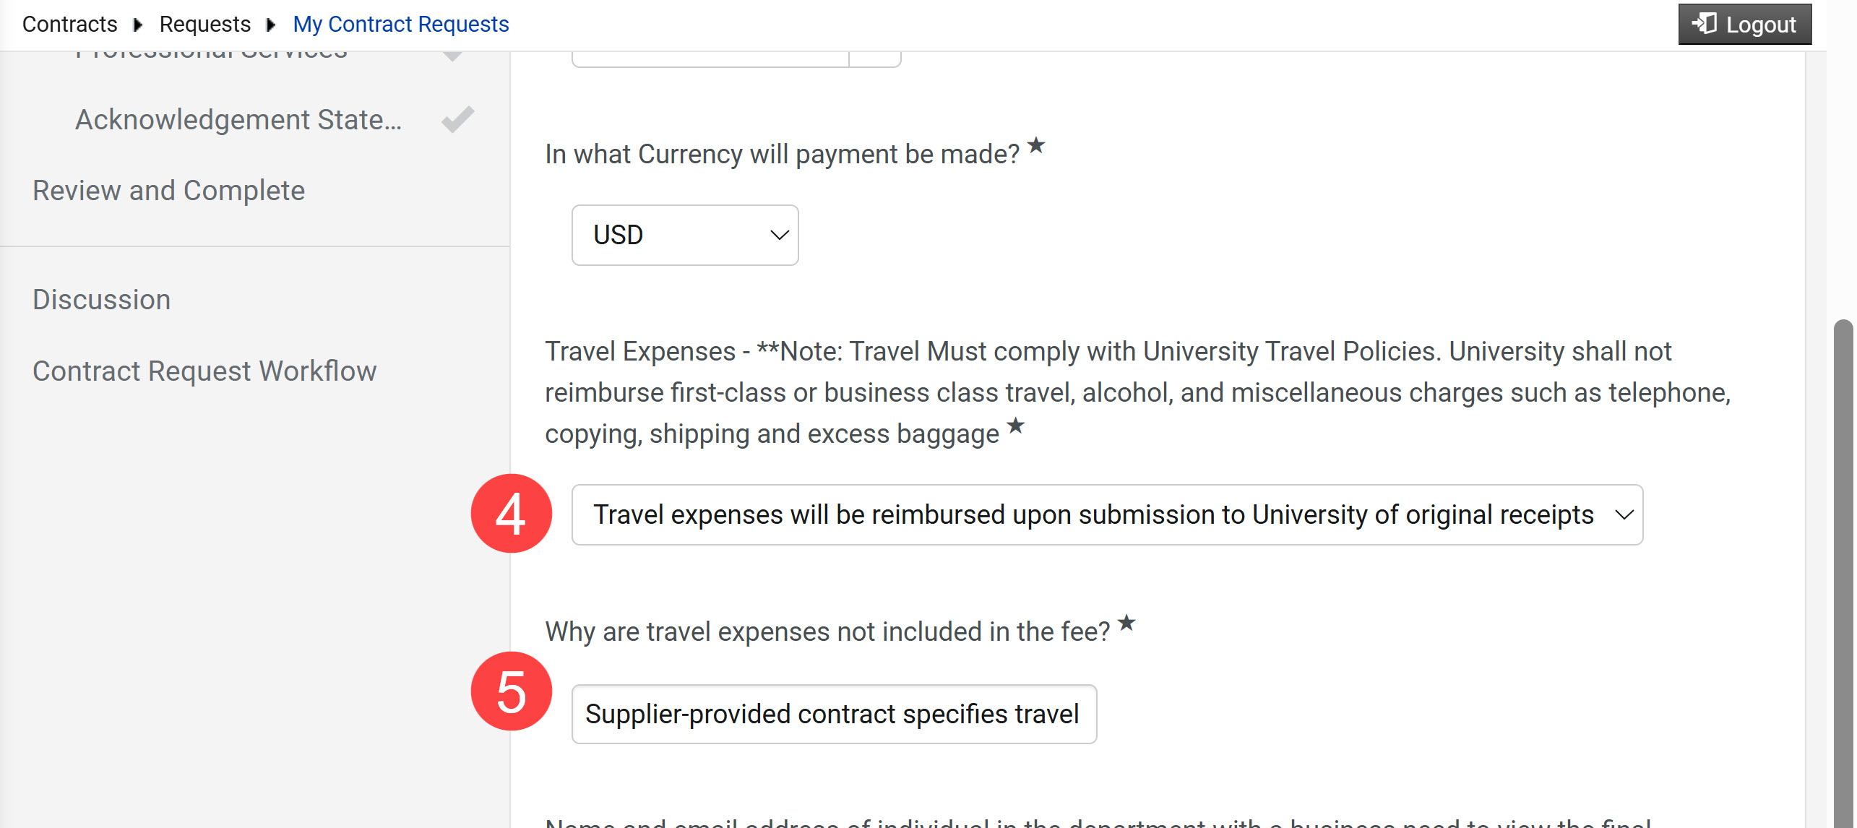1857x828 pixels.
Task: Open the Acknowledgement Statement section
Action: click(238, 119)
